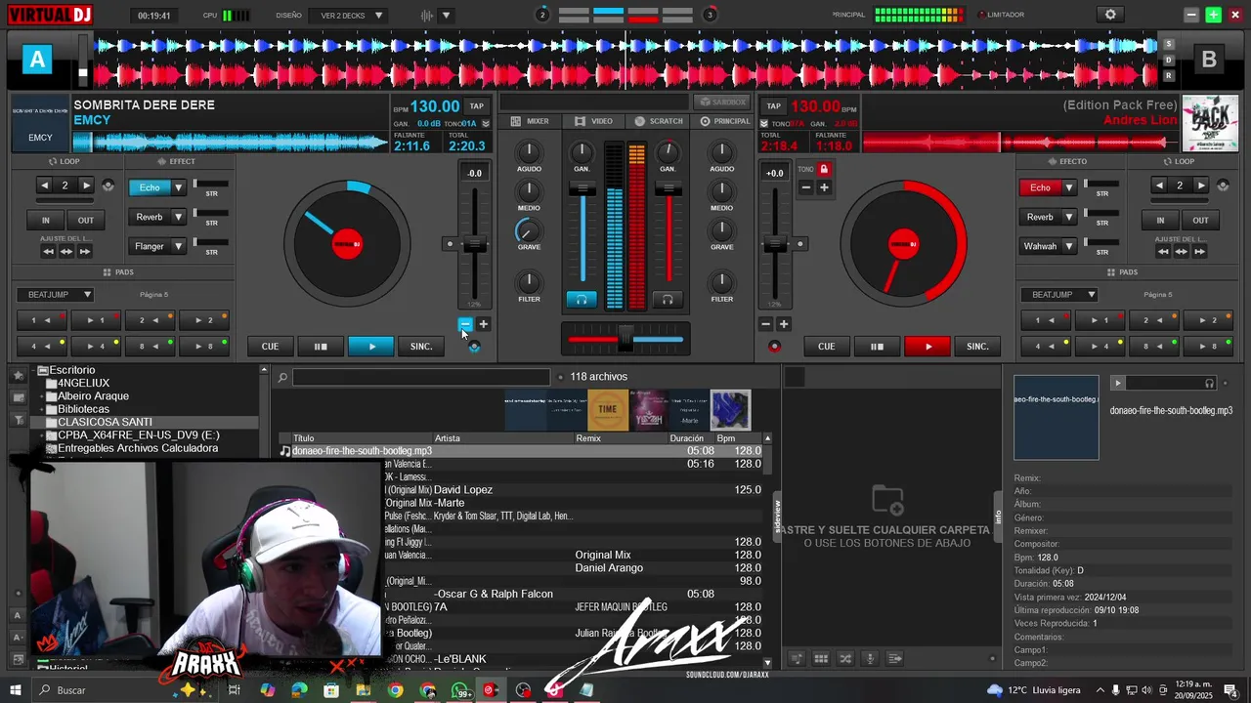Open deck A Flanger effect dropdown arrow
Image resolution: width=1251 pixels, height=703 pixels.
[178, 246]
